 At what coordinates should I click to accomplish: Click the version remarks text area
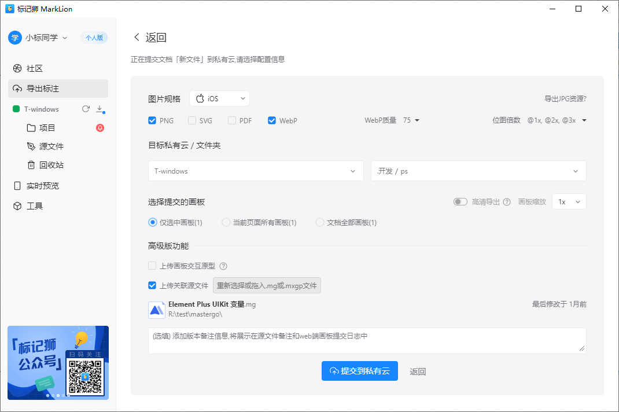[x=367, y=340]
